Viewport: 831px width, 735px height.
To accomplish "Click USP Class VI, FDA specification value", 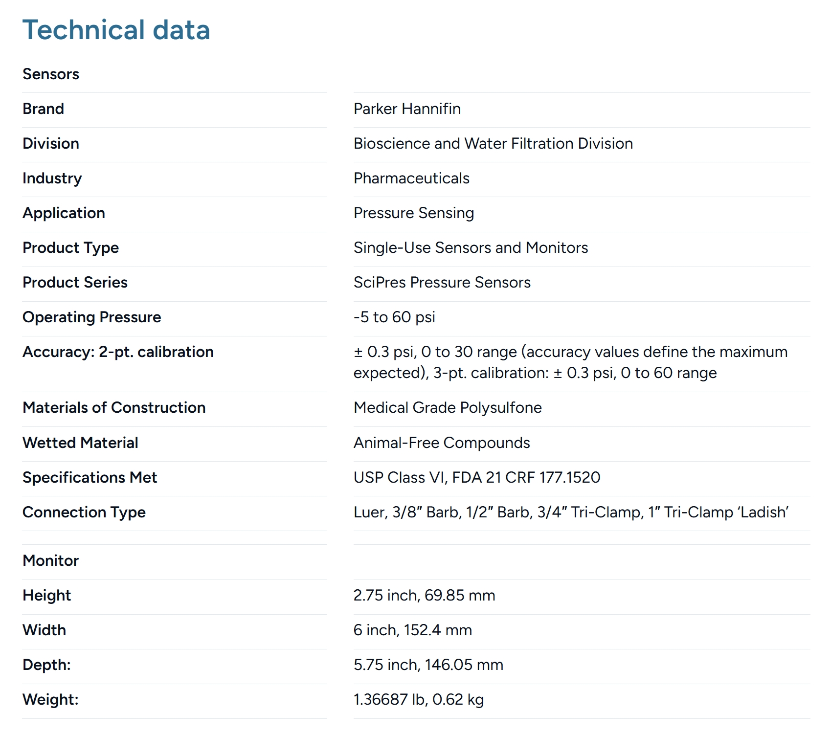I will coord(477,478).
